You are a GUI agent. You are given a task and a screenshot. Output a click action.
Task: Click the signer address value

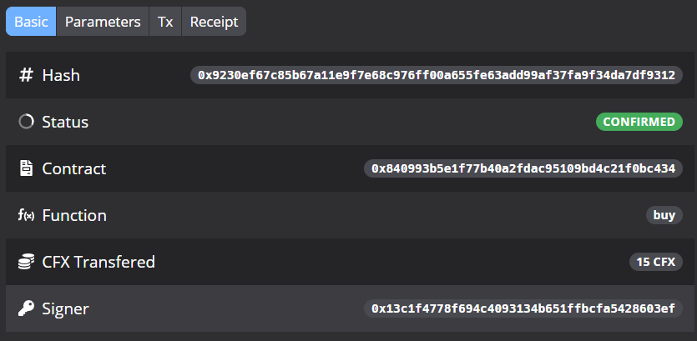click(523, 308)
